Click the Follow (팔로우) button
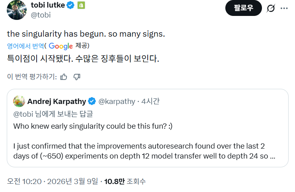Image resolution: width=295 pixels, height=192 pixels. 243,8
